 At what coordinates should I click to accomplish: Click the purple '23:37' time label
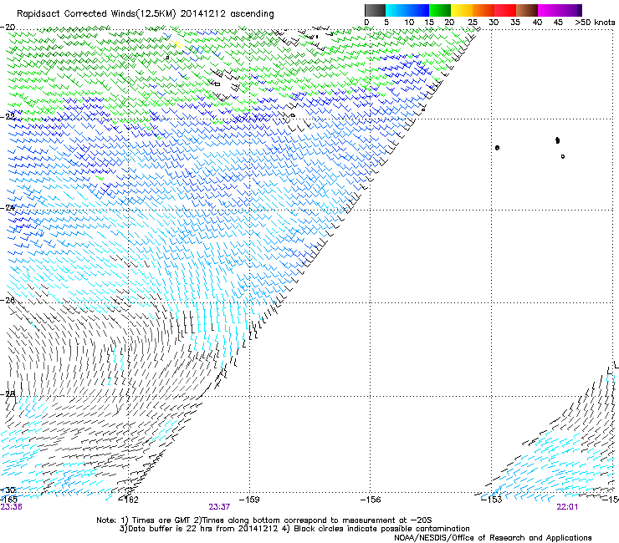(x=219, y=507)
